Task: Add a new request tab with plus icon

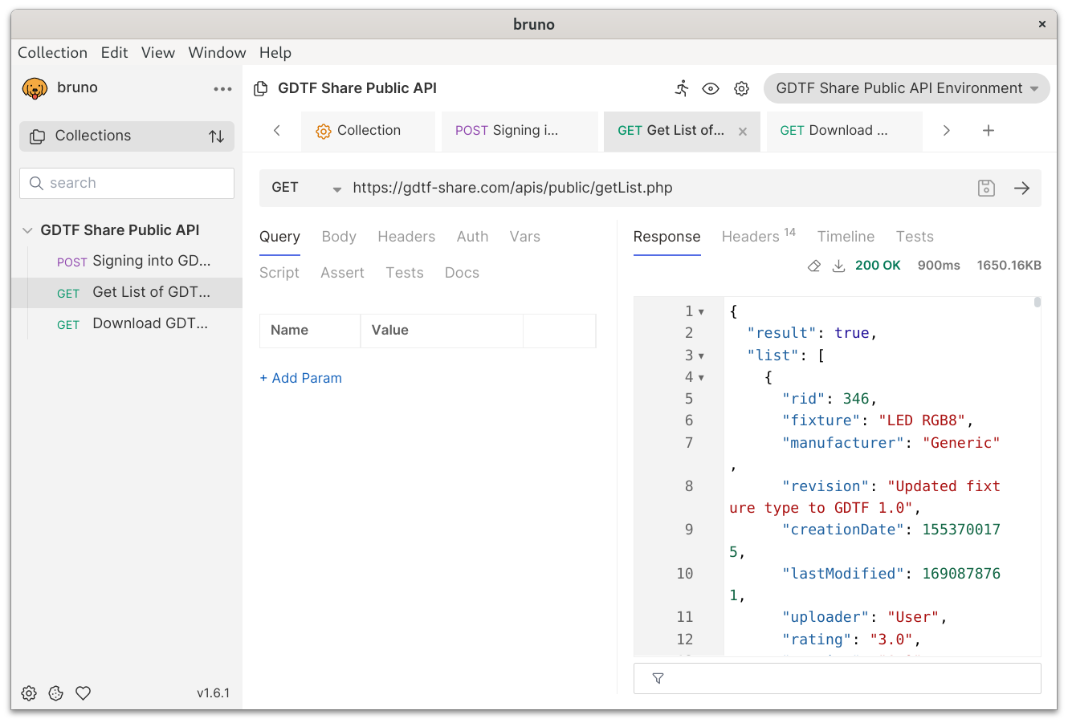Action: [x=989, y=130]
